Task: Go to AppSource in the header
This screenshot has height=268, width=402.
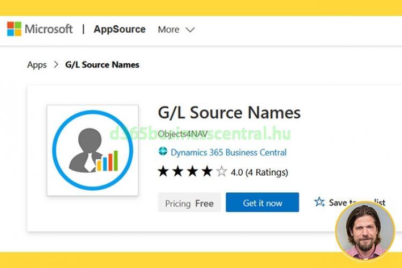Action: click(x=120, y=29)
